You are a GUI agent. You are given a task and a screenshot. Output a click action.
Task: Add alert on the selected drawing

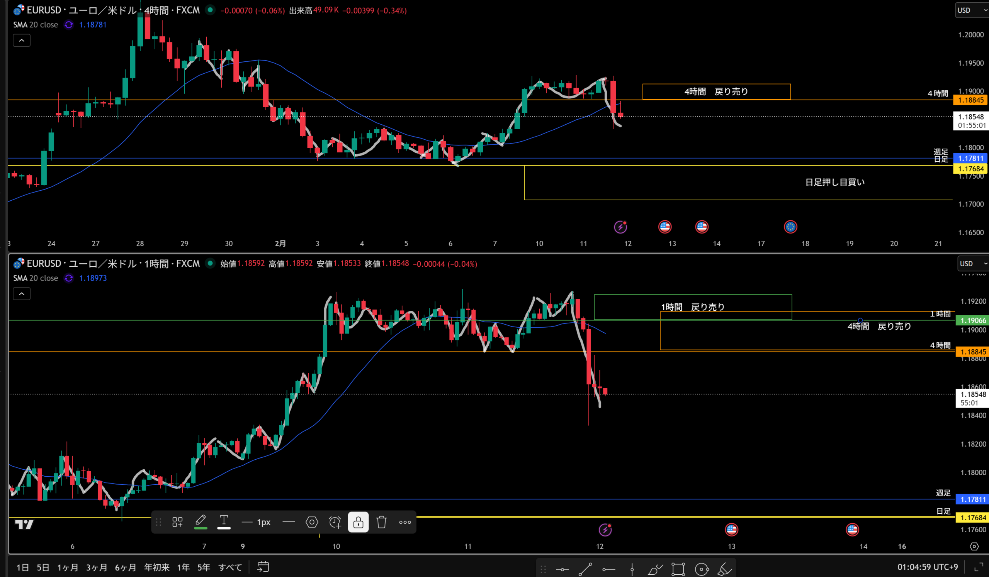[335, 522]
